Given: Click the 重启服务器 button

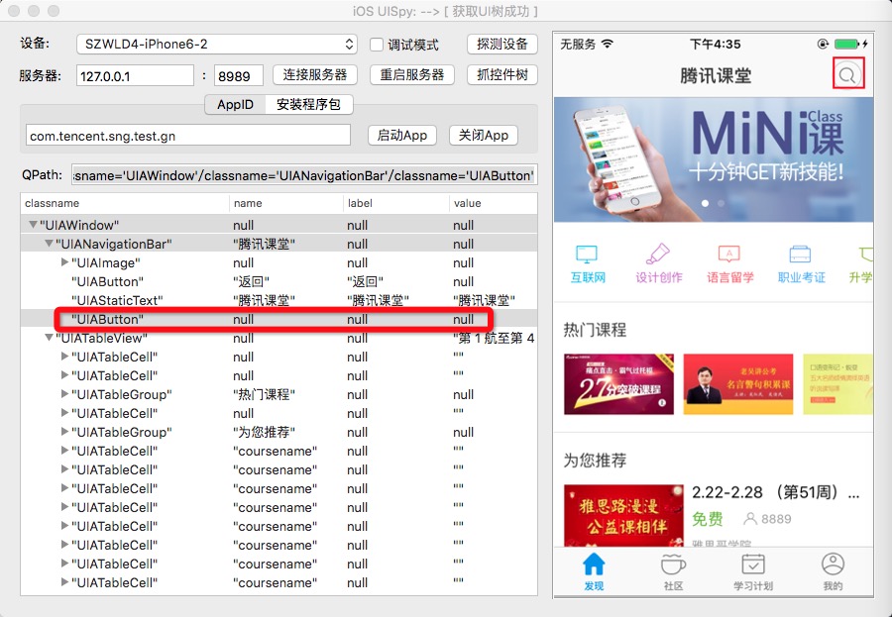Looking at the screenshot, I should point(412,75).
